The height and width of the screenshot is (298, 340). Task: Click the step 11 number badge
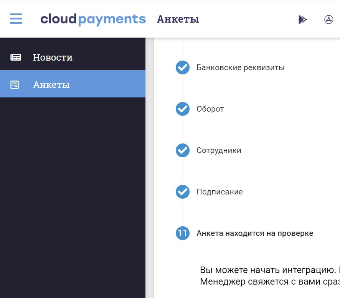[183, 233]
